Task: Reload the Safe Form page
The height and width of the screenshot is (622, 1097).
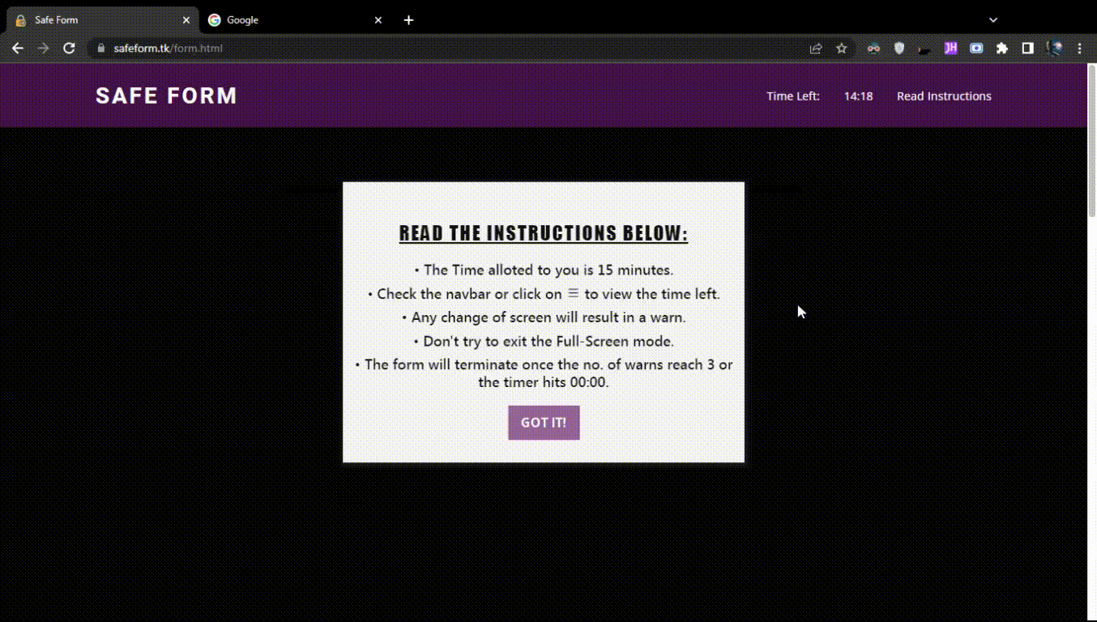Action: click(69, 48)
